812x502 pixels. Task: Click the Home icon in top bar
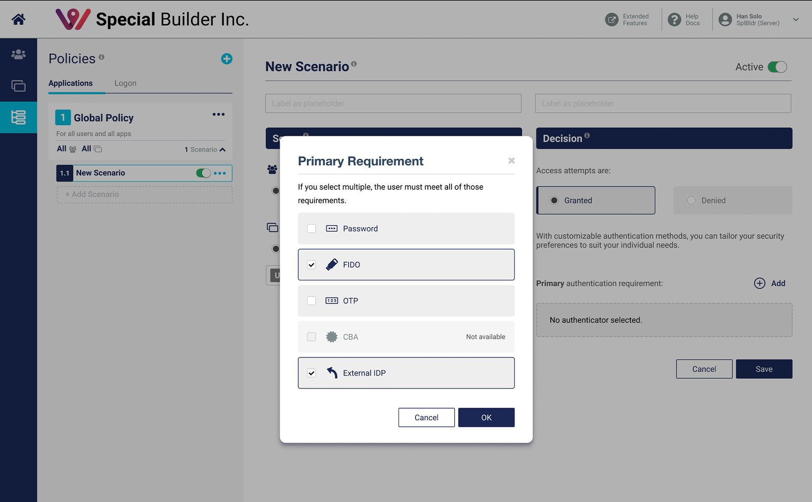pos(19,19)
